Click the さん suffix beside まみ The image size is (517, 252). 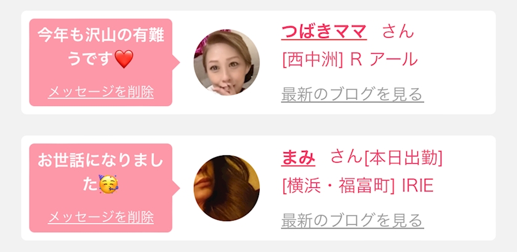[x=346, y=156]
